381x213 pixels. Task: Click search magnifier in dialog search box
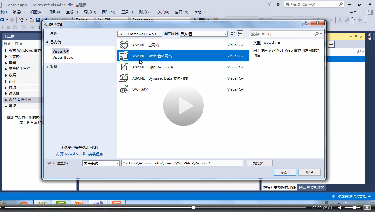pyautogui.click(x=317, y=34)
